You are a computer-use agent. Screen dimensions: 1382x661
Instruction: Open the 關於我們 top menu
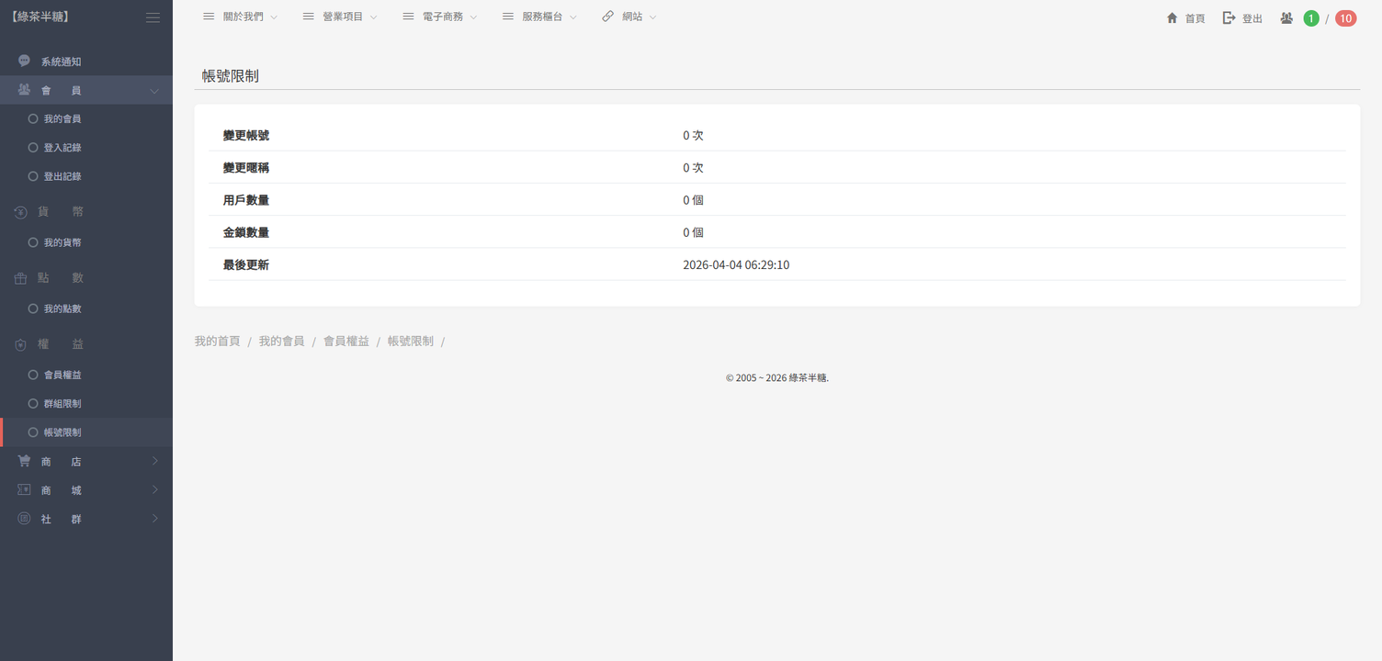pyautogui.click(x=242, y=17)
